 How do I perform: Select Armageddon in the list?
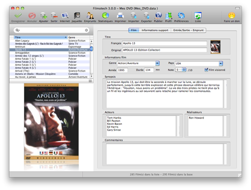pos(50,53)
